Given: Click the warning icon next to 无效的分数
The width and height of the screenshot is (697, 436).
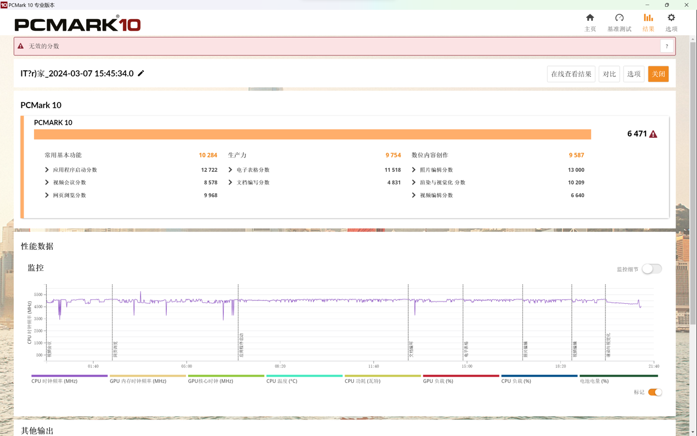Looking at the screenshot, I should point(21,46).
